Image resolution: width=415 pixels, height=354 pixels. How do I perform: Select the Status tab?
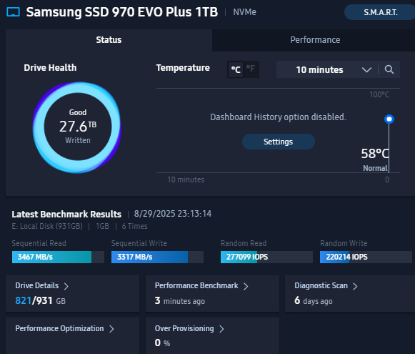[x=109, y=40]
